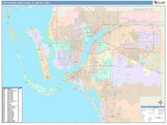Open the ZIP Code Index/Grid Locator header
The height and width of the screenshot is (125, 167).
[x=12, y=87]
